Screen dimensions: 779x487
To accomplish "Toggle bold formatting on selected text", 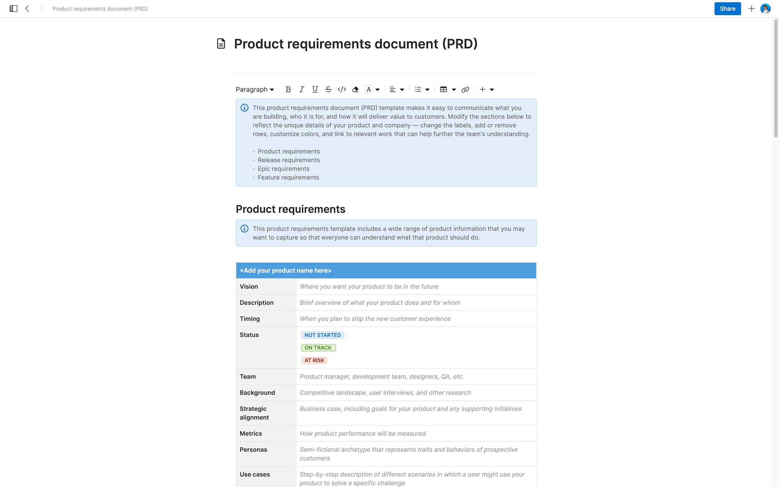I will (x=288, y=89).
